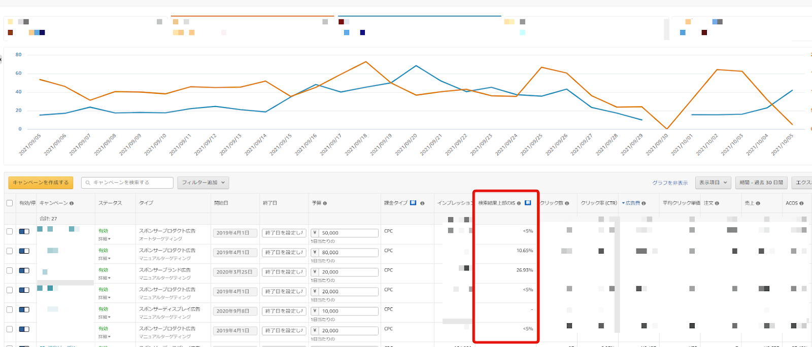Click blue badge icon in 検索結果上部のIS header

tap(528, 203)
